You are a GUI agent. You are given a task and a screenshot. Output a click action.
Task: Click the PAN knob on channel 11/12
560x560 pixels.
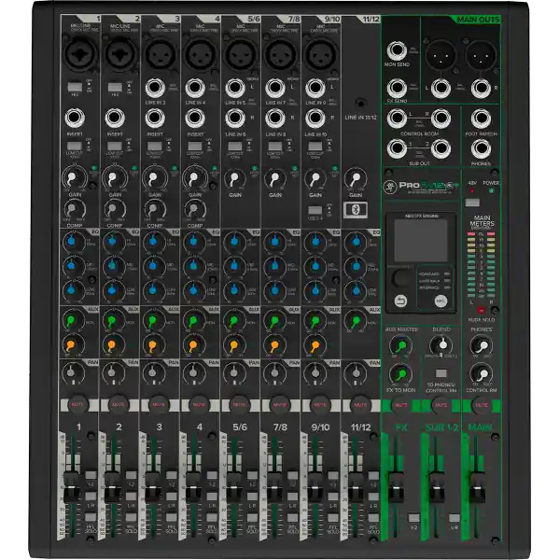point(356,373)
